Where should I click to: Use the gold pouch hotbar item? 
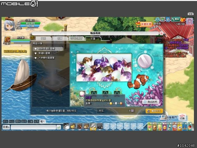(73, 126)
